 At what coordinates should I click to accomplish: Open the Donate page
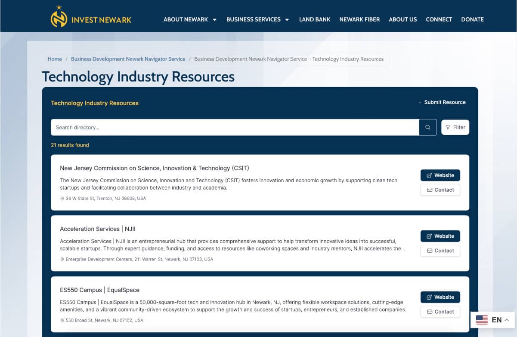coord(472,19)
